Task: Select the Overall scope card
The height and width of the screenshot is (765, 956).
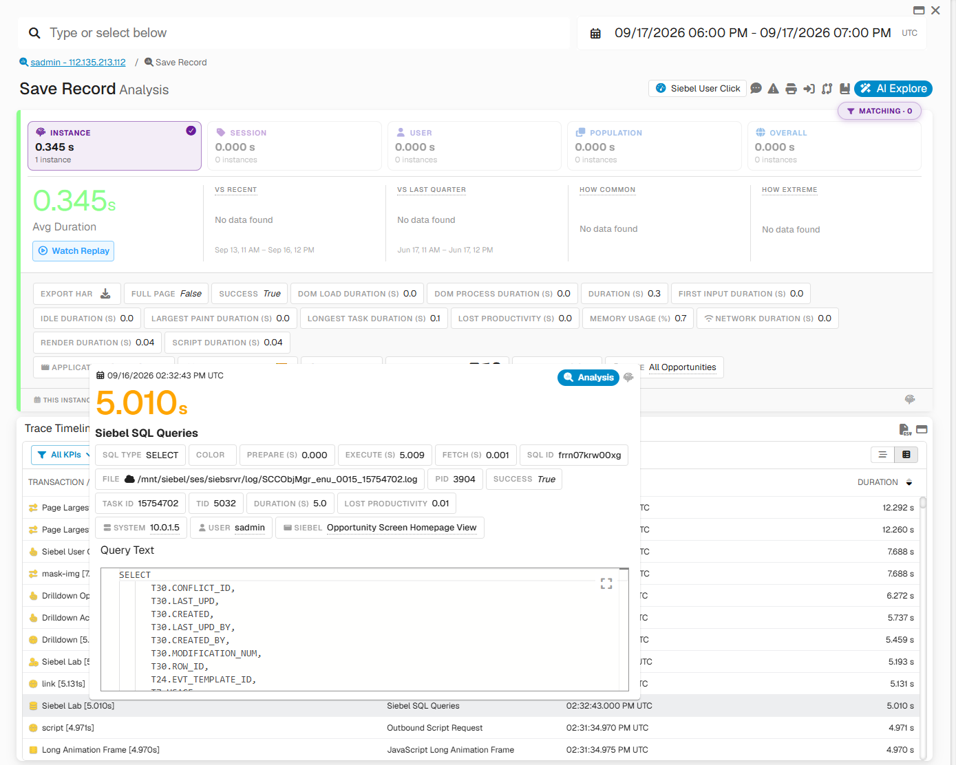Action: pos(834,146)
